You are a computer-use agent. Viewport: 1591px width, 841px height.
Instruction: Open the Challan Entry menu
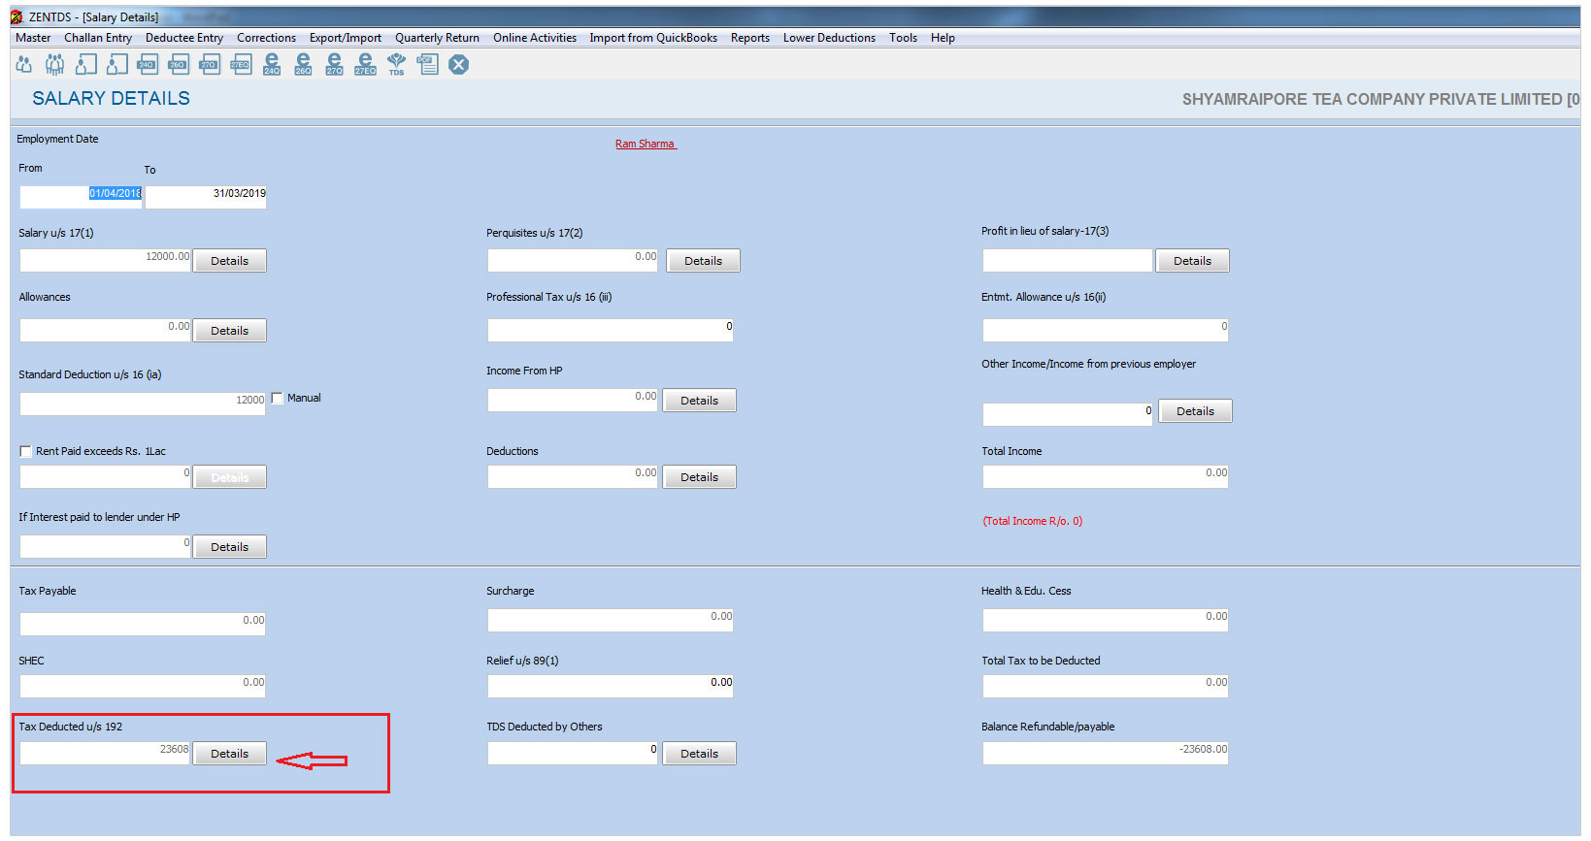(x=98, y=38)
